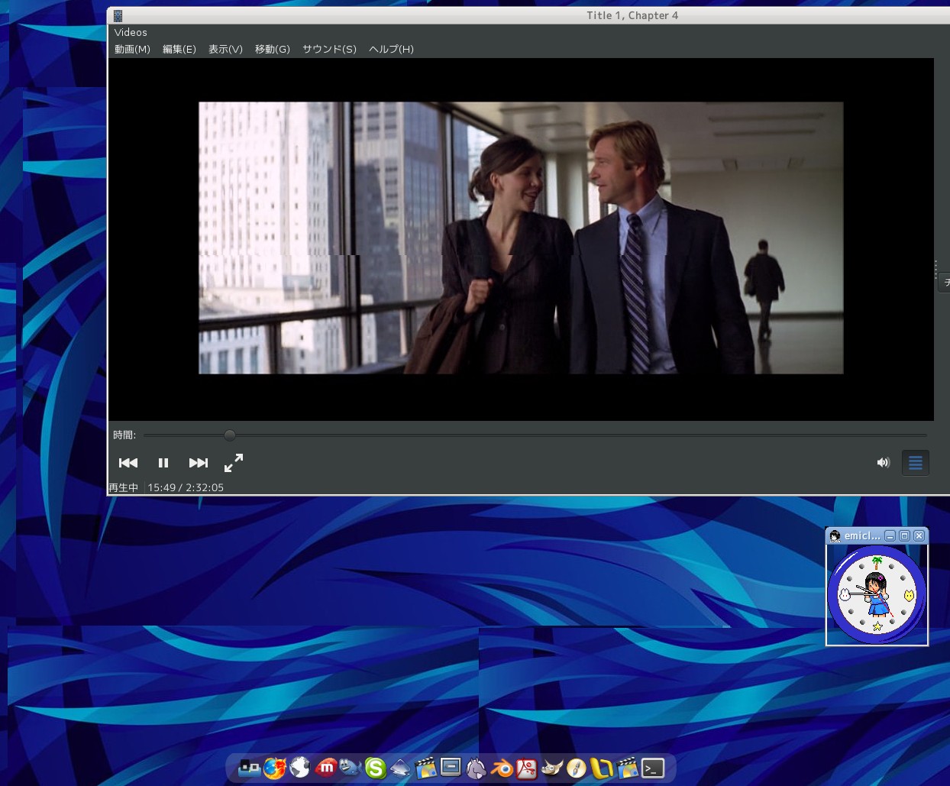Expand the 表示(V) menu

[225, 49]
